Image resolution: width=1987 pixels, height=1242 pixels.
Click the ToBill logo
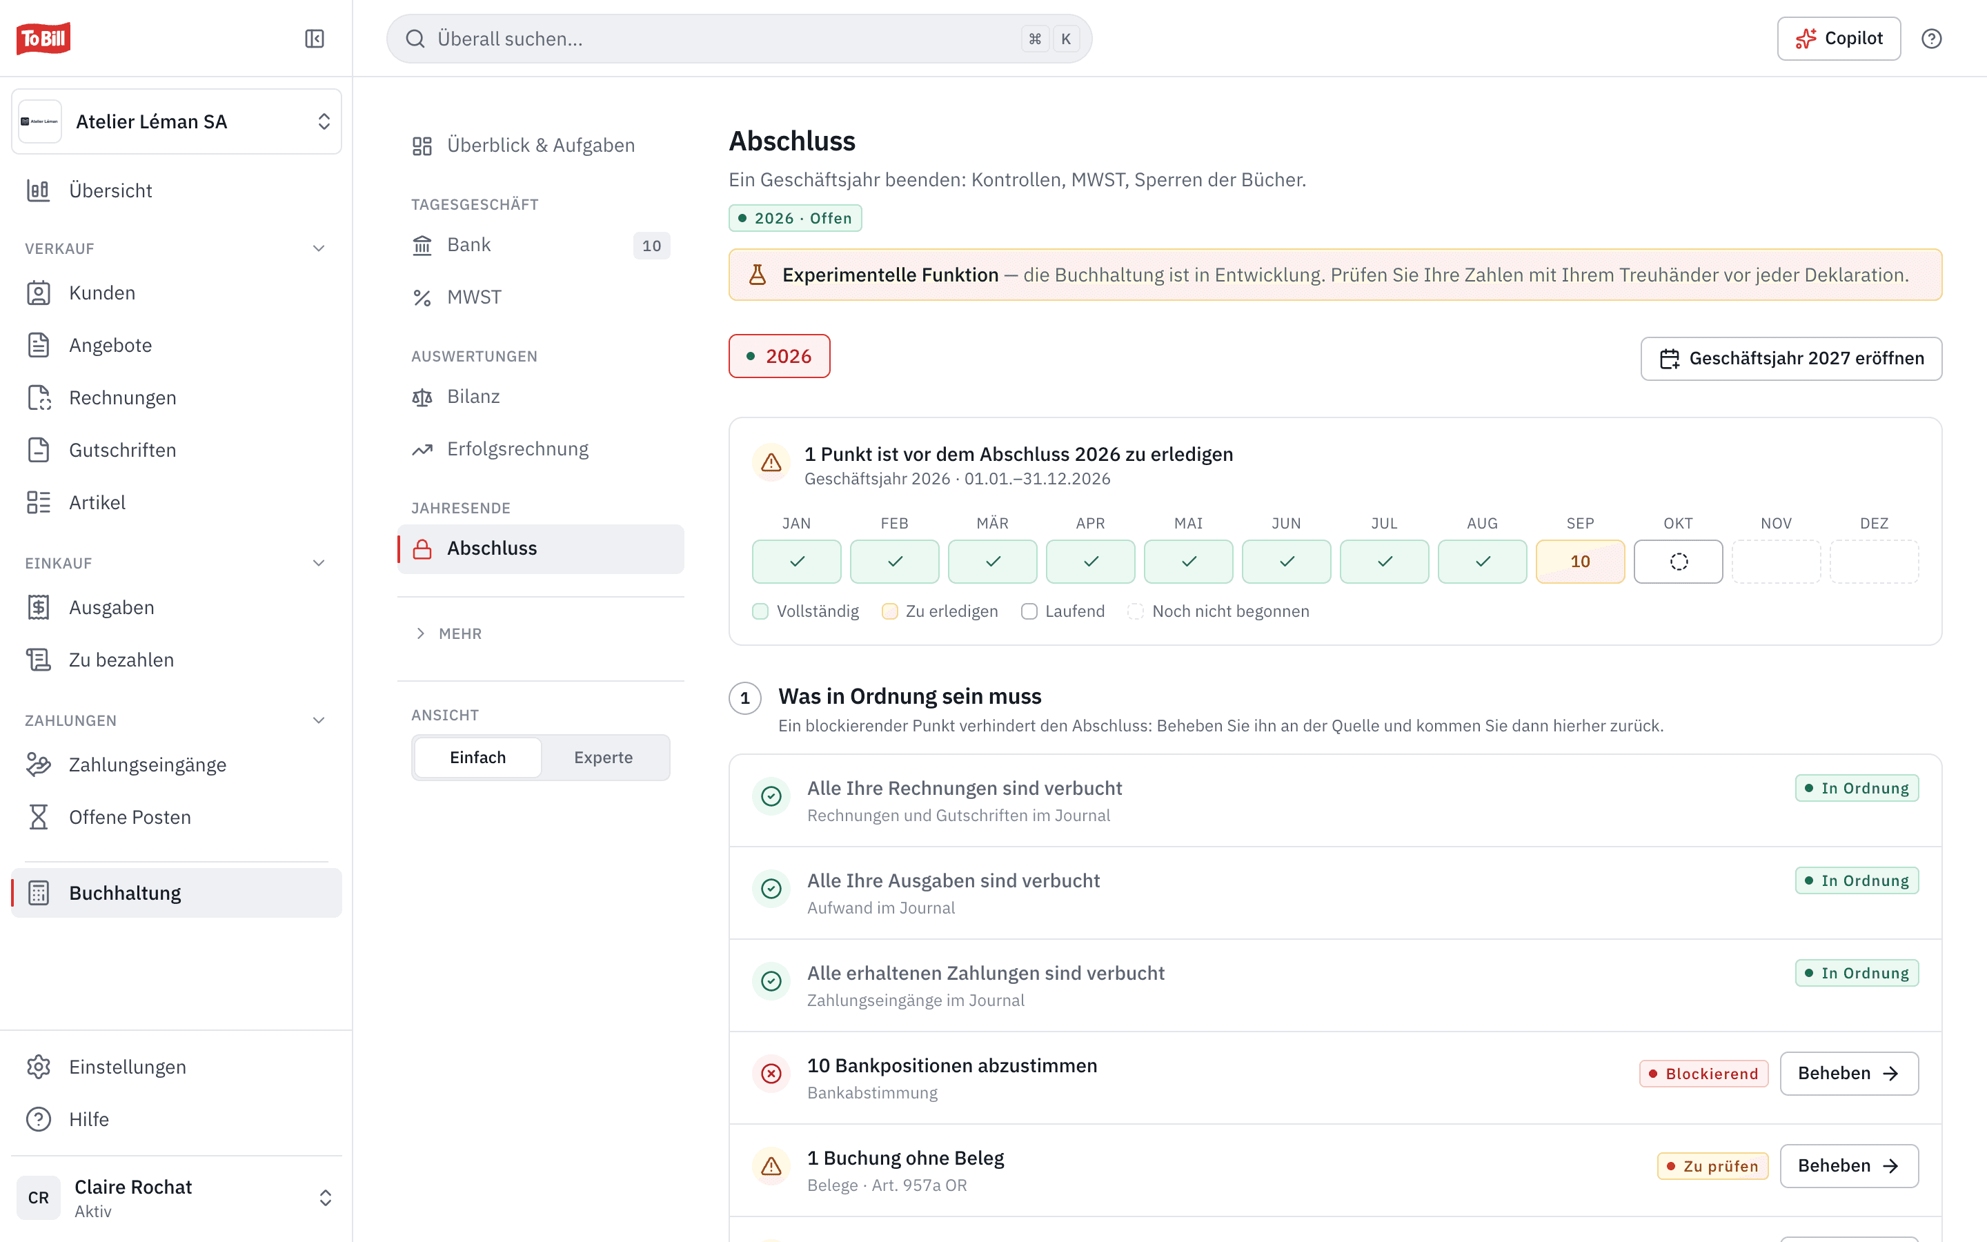(43, 39)
